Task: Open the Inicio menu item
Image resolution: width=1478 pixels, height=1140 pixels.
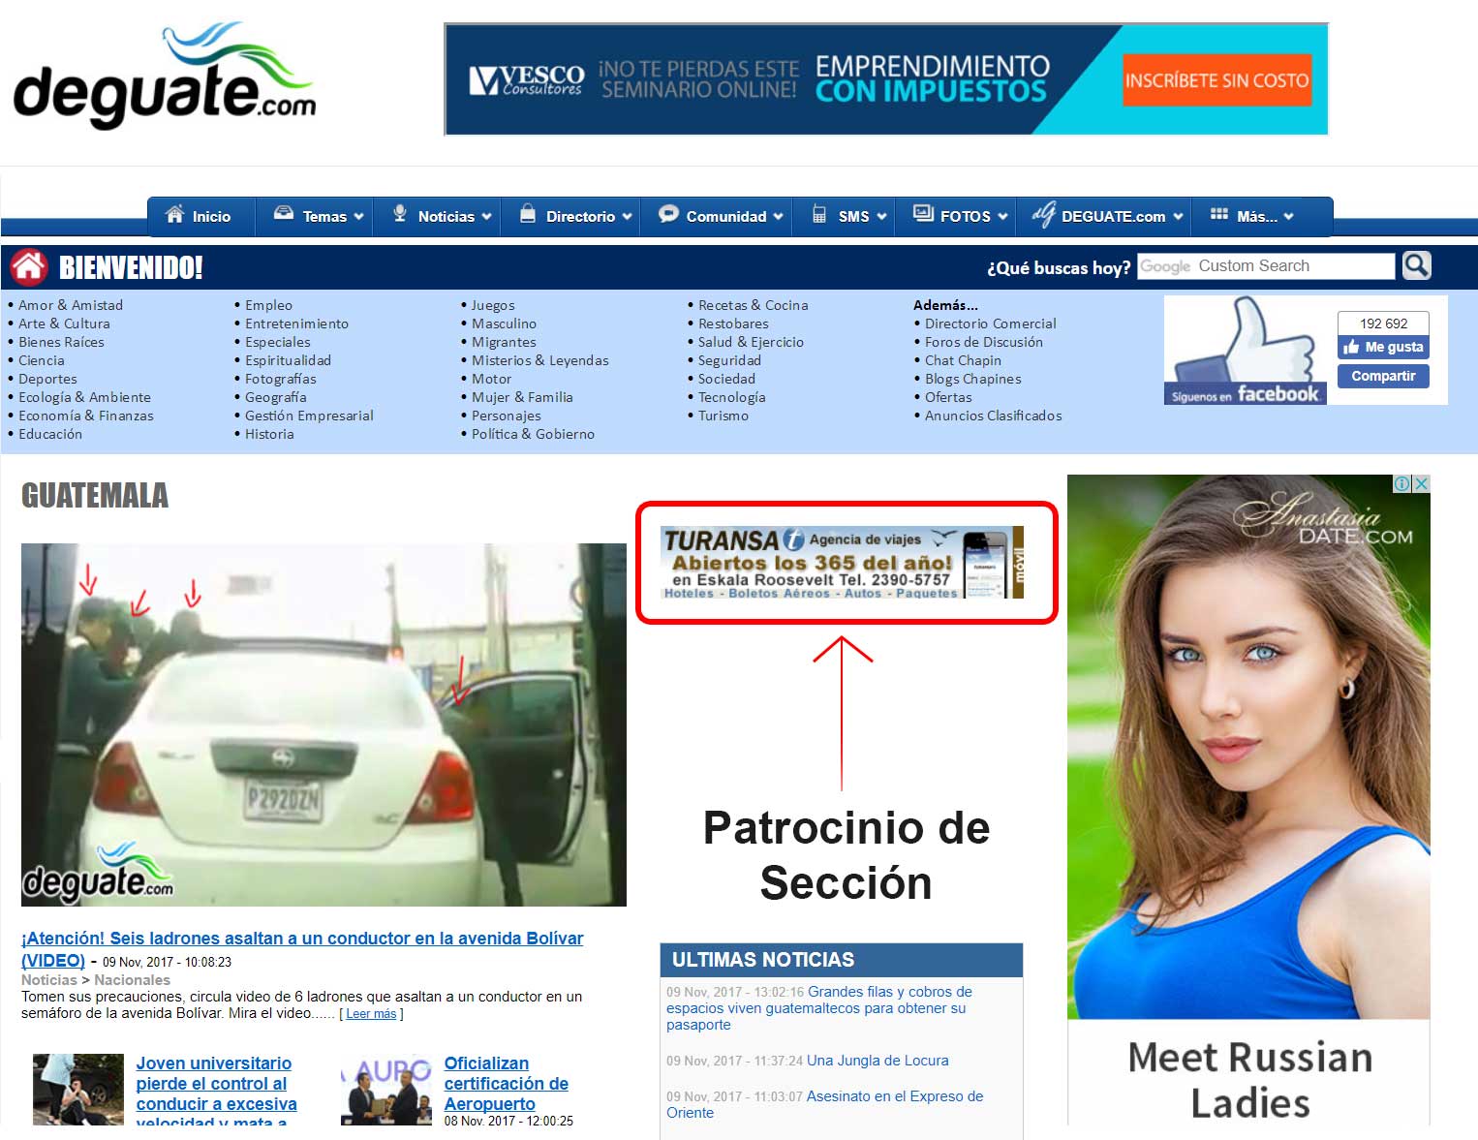Action: 200,216
